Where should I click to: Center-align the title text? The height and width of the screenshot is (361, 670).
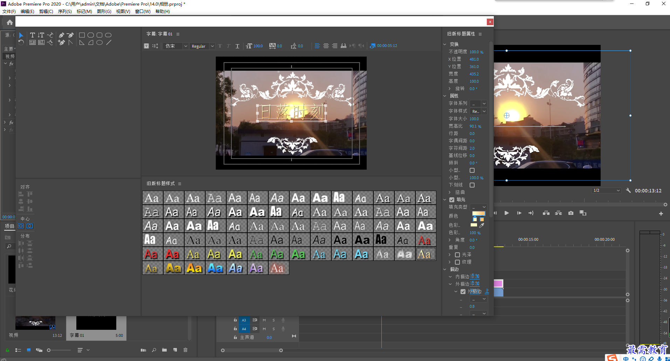point(326,46)
